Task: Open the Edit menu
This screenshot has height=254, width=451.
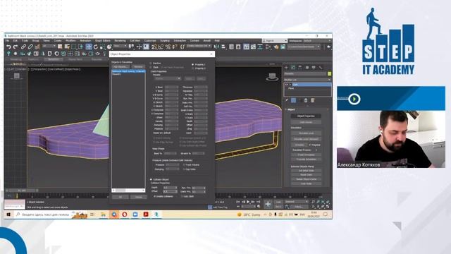Action: pos(16,41)
